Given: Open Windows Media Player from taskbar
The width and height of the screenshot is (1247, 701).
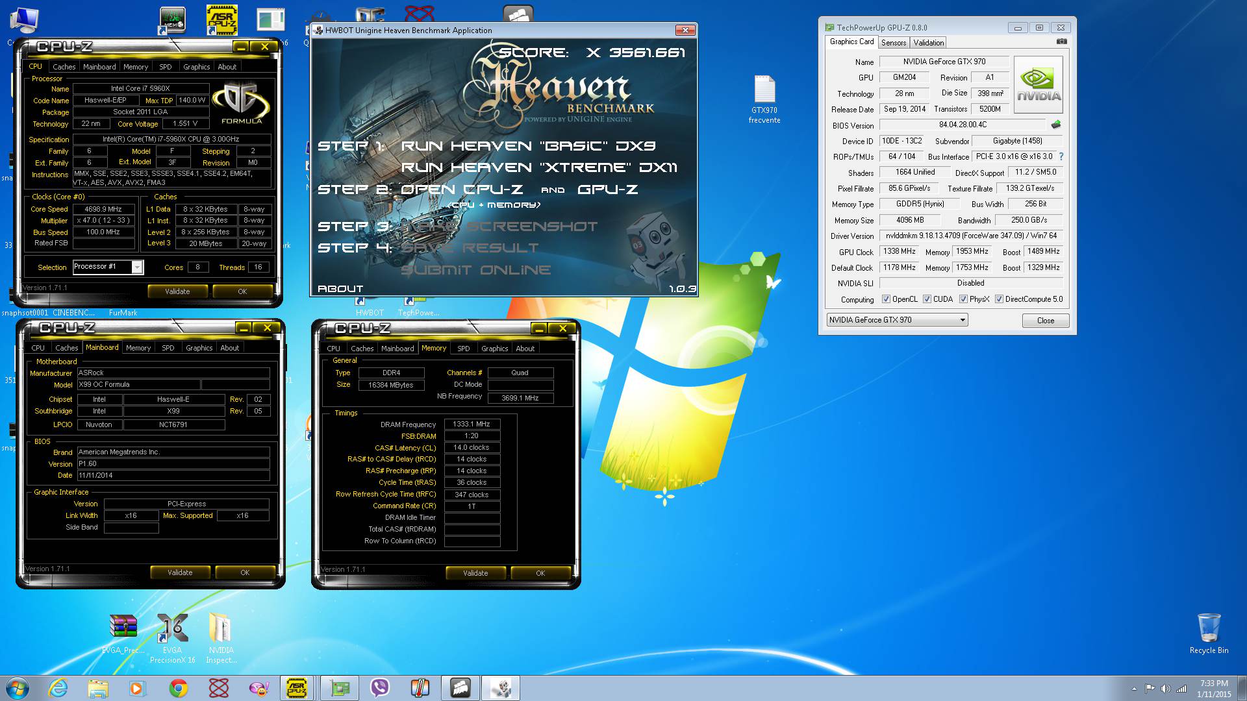Looking at the screenshot, I should coord(137,688).
